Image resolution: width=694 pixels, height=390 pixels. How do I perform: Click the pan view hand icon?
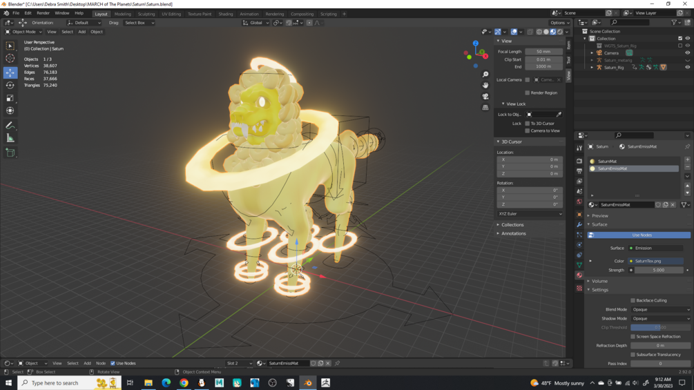(x=485, y=86)
